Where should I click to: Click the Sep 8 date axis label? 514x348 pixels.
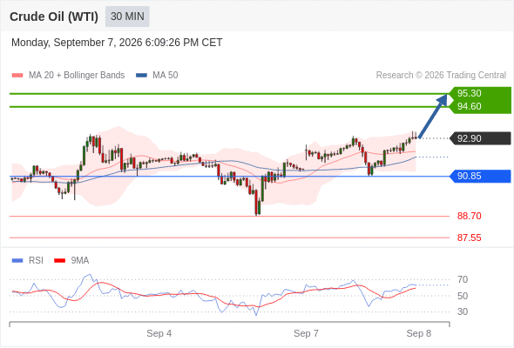pyautogui.click(x=419, y=333)
